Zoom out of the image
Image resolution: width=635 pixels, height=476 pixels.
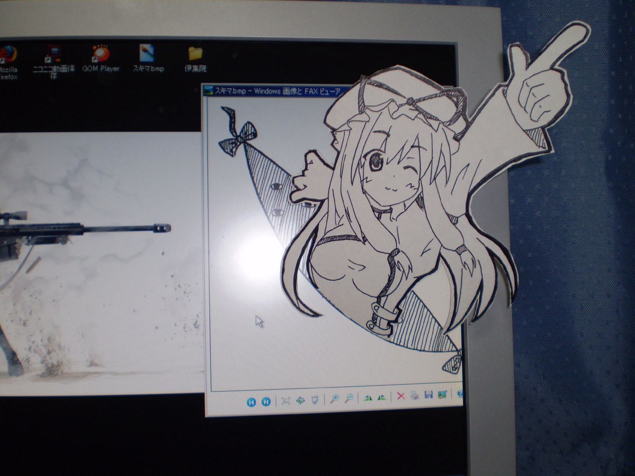349,398
